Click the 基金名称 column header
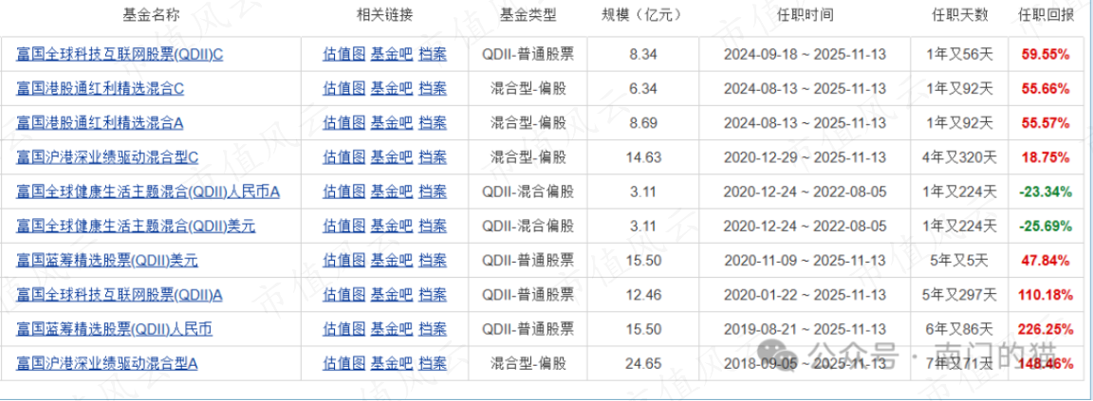The image size is (1093, 401). 151,15
